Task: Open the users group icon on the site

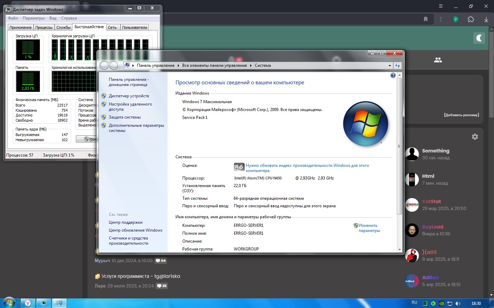Action: pos(438,60)
